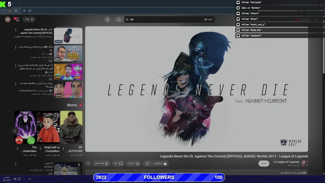Click the install app icon in address bar
The image size is (325, 183).
click(x=30, y=11)
